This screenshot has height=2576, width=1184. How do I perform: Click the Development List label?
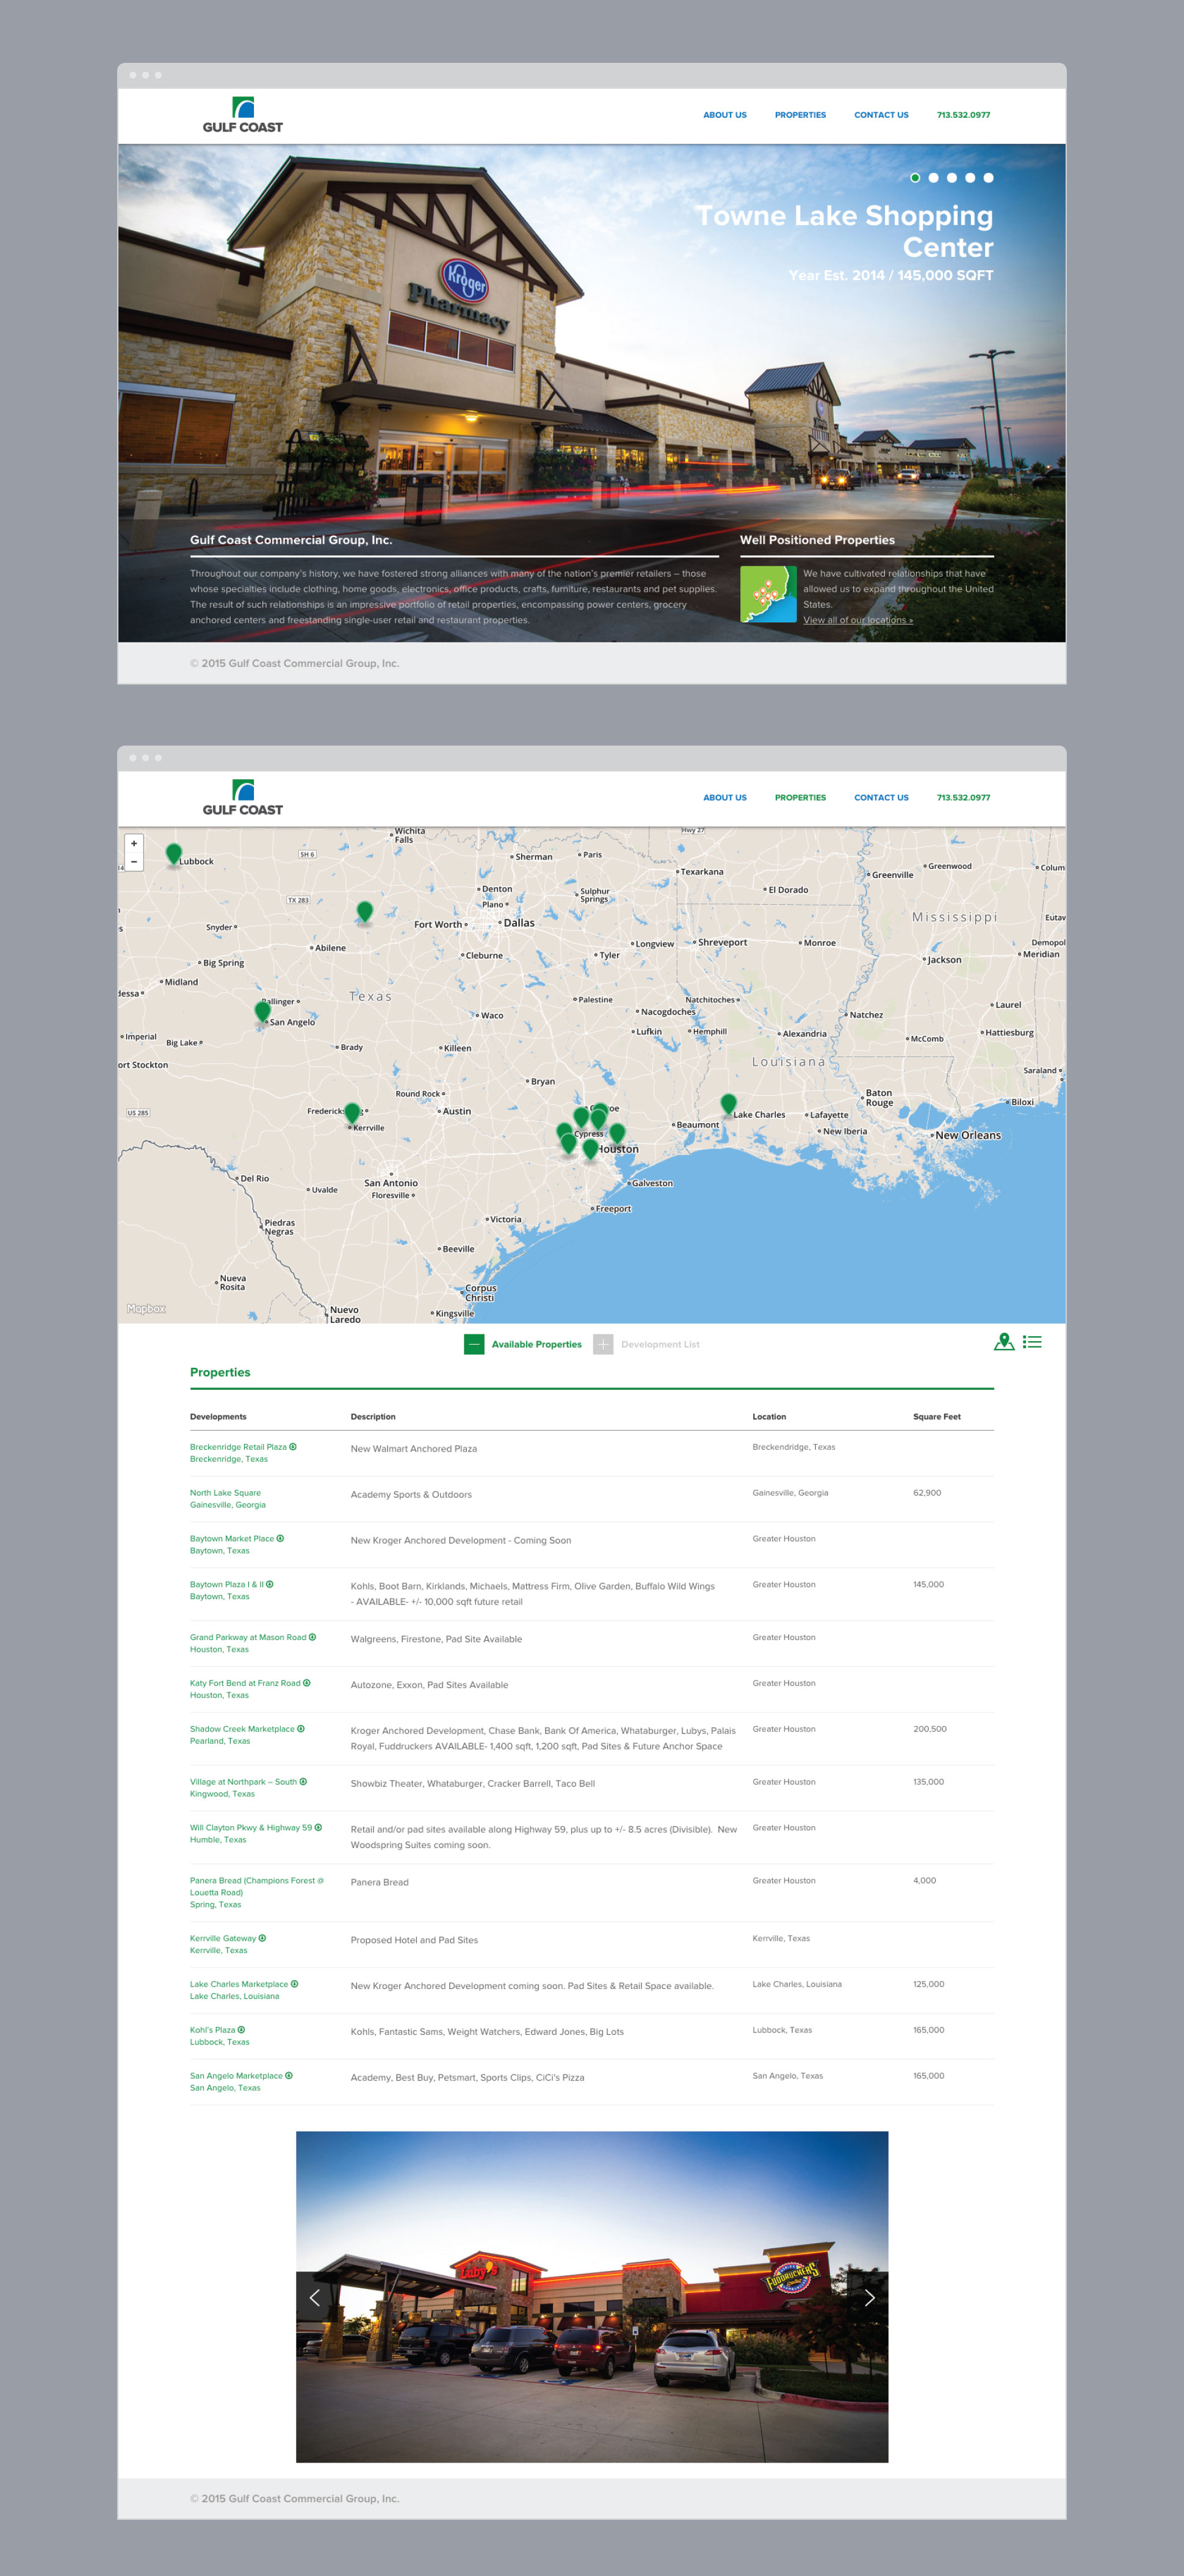point(660,1345)
